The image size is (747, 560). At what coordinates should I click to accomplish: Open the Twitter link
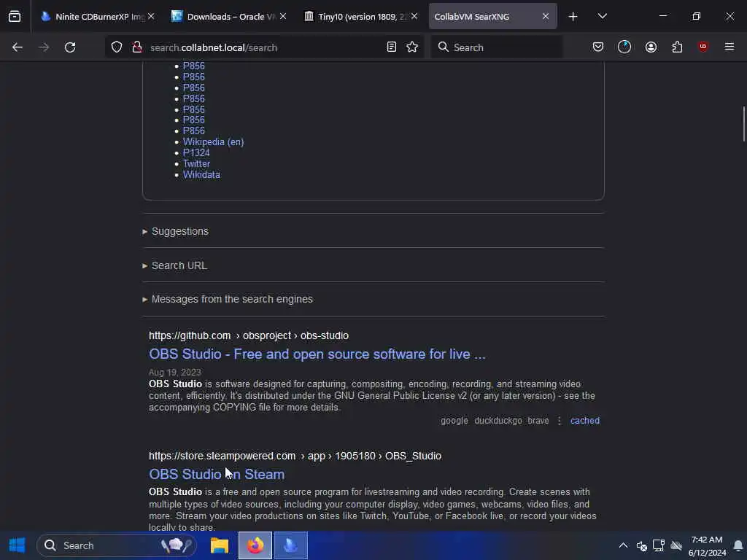[196, 164]
